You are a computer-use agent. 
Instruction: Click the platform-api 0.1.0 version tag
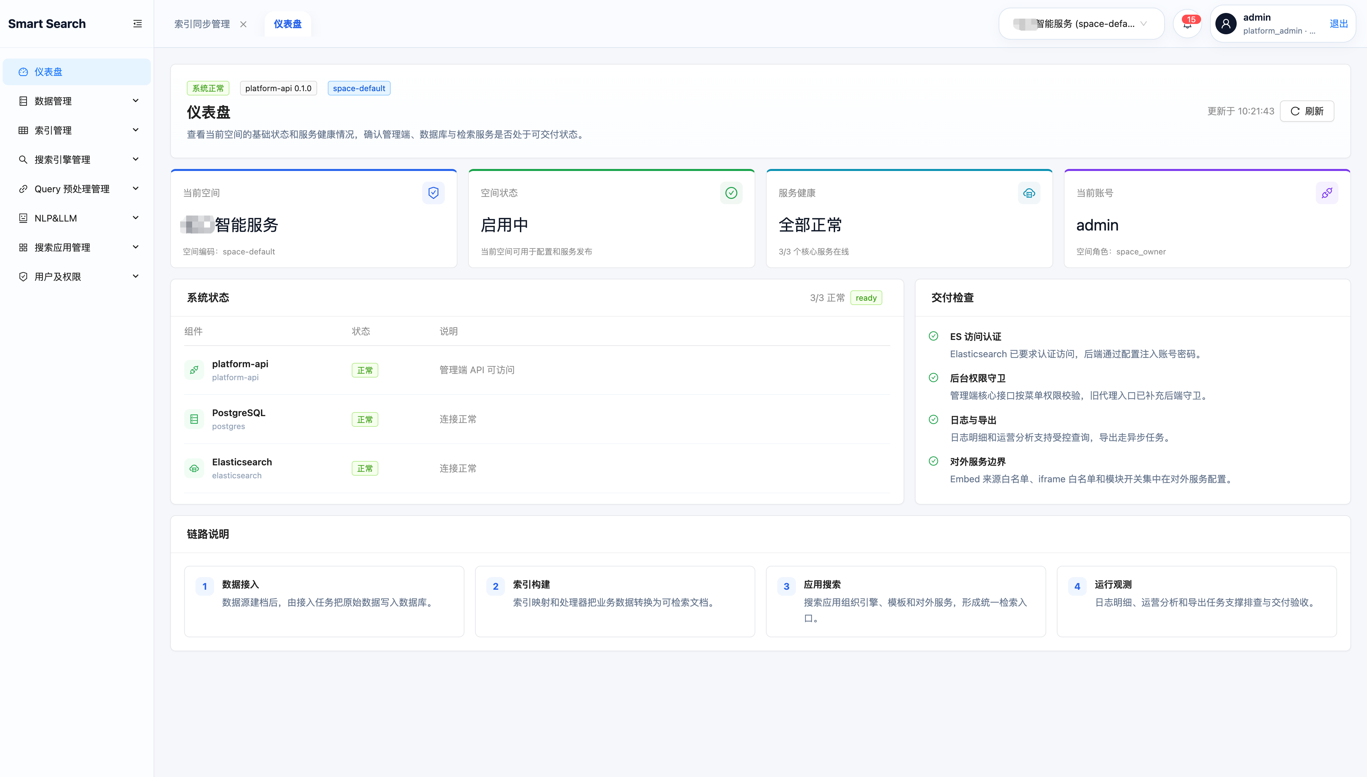[278, 88]
